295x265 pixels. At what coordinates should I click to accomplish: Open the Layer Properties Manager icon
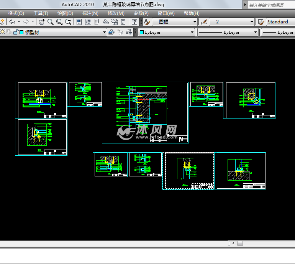[111, 33]
